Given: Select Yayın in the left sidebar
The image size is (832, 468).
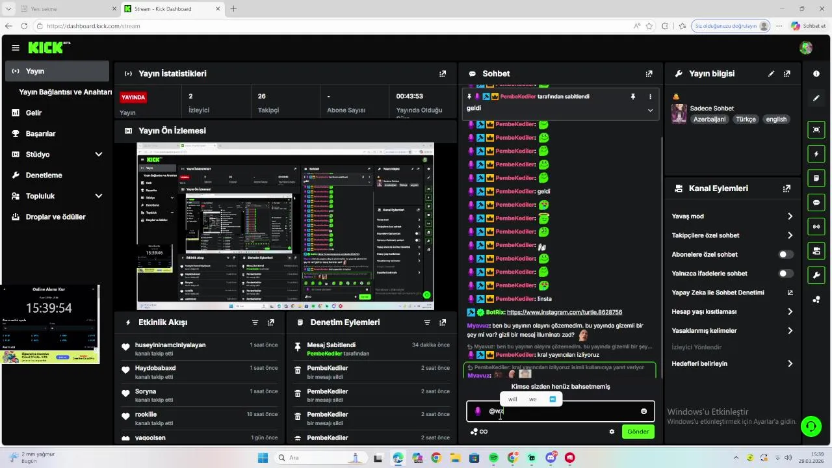Looking at the screenshot, I should [57, 71].
